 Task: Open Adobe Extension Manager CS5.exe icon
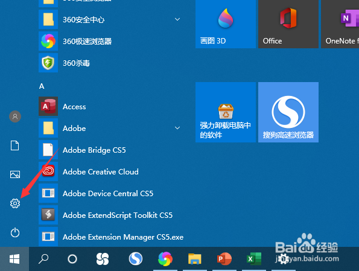[x=48, y=237]
